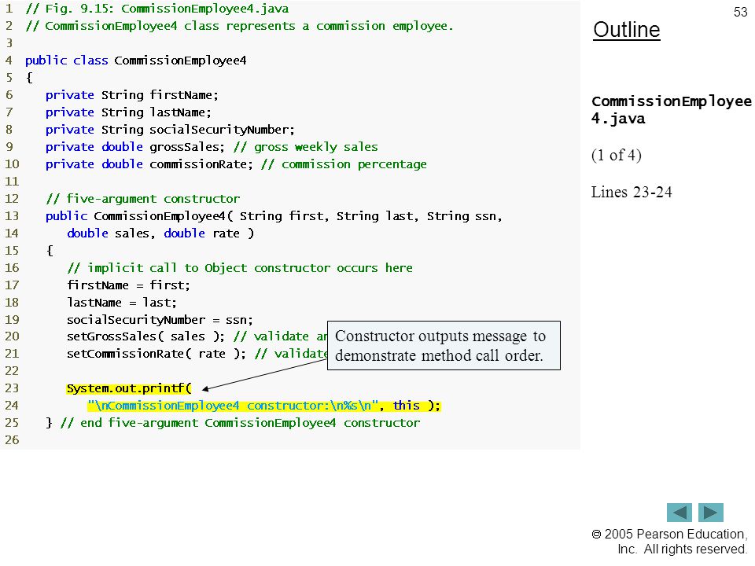This screenshot has width=755, height=566.
Task: Click the "Lines 23-24" note
Action: click(x=632, y=192)
